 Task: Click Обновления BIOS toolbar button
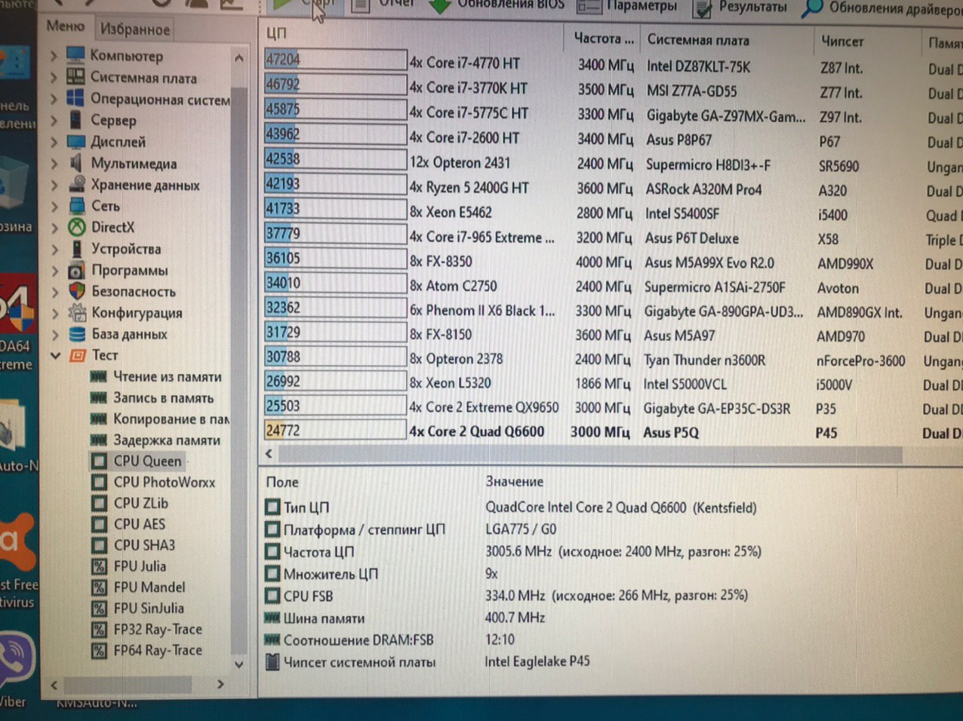click(x=498, y=5)
